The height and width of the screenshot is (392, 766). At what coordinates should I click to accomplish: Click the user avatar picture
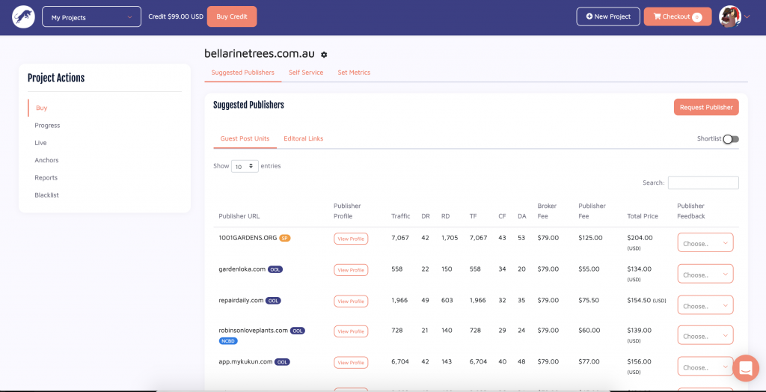pyautogui.click(x=729, y=16)
